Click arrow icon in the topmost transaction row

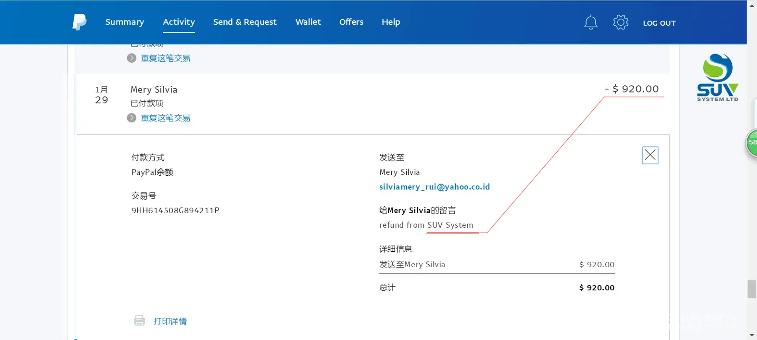132,58
